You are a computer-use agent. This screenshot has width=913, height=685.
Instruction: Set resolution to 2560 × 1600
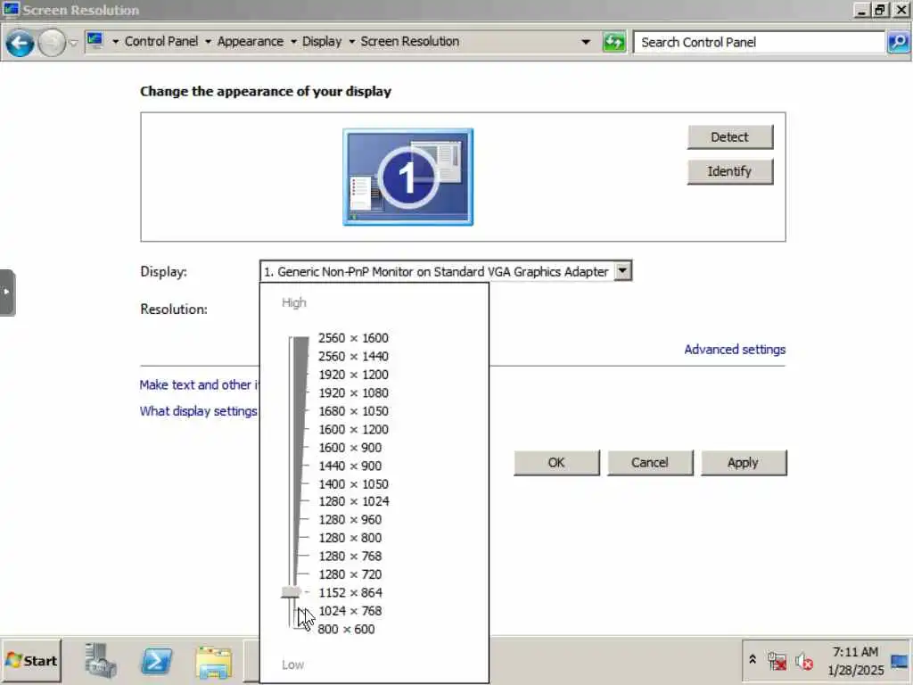[x=353, y=338]
